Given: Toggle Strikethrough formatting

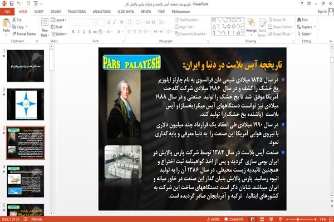Looking at the screenshot, I should click(95, 32).
